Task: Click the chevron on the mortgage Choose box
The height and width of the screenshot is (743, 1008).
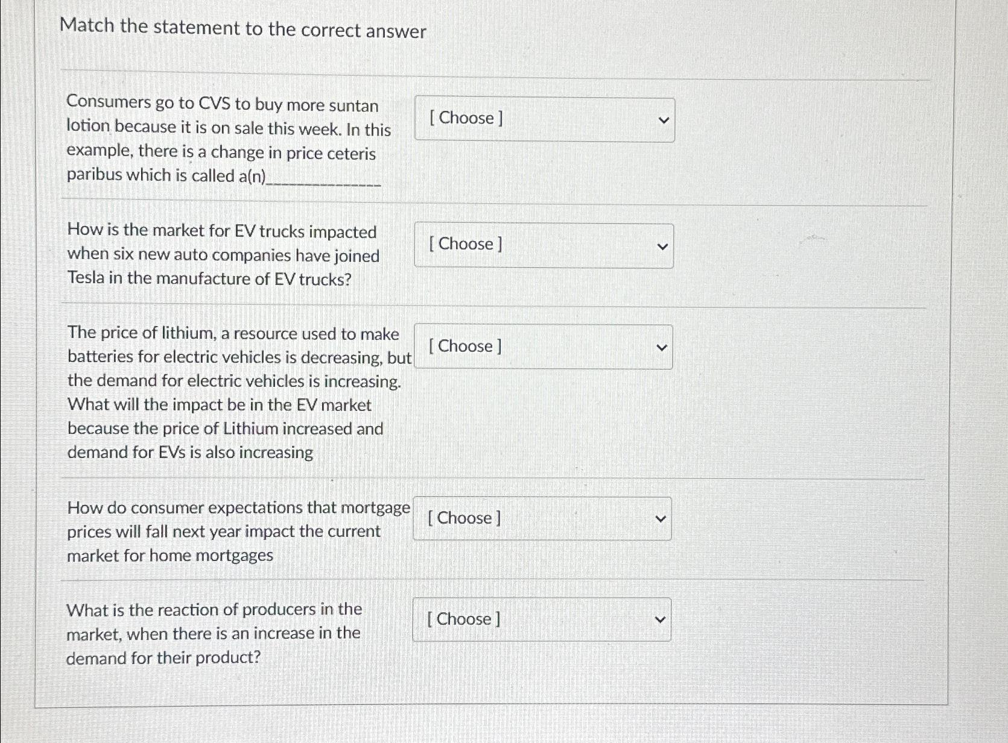Action: point(661,519)
